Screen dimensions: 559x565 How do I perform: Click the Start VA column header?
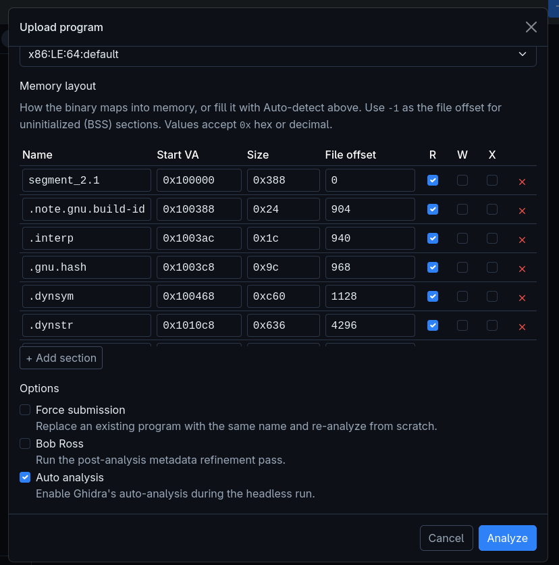(178, 155)
